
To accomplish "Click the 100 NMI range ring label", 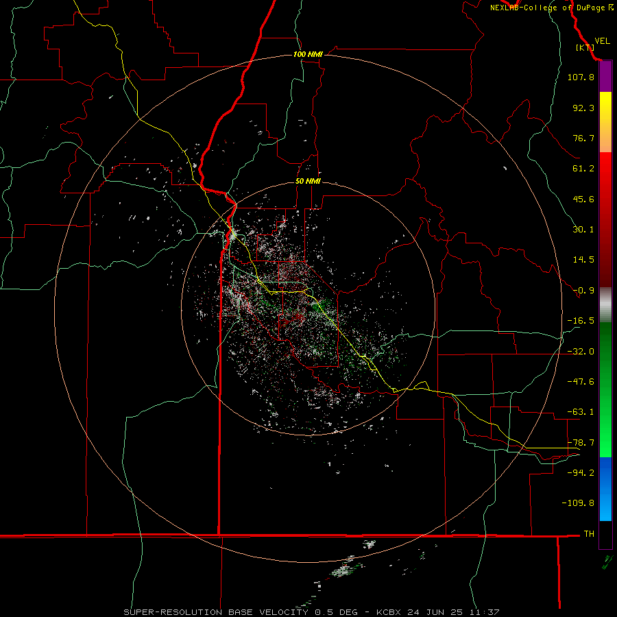I will click(x=308, y=54).
